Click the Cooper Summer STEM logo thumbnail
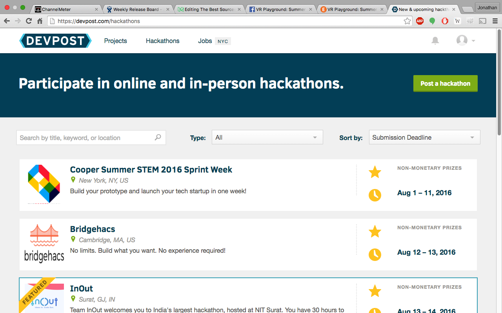 [44, 184]
